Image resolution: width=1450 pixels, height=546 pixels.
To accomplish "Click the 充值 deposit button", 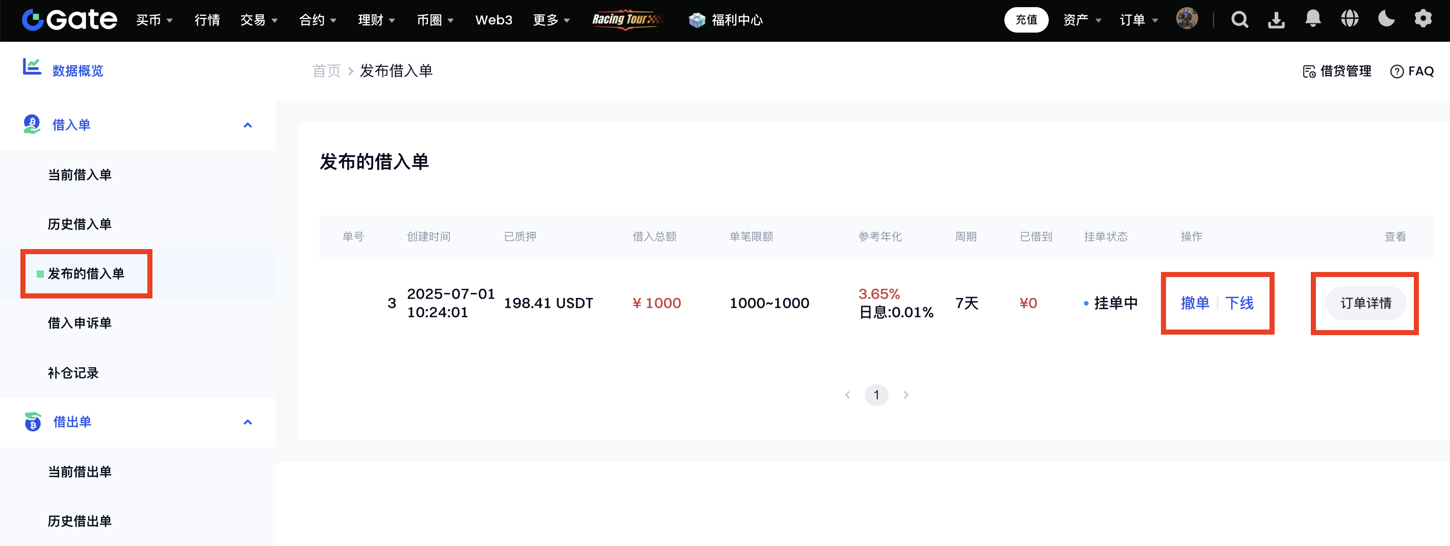I will pos(1026,20).
